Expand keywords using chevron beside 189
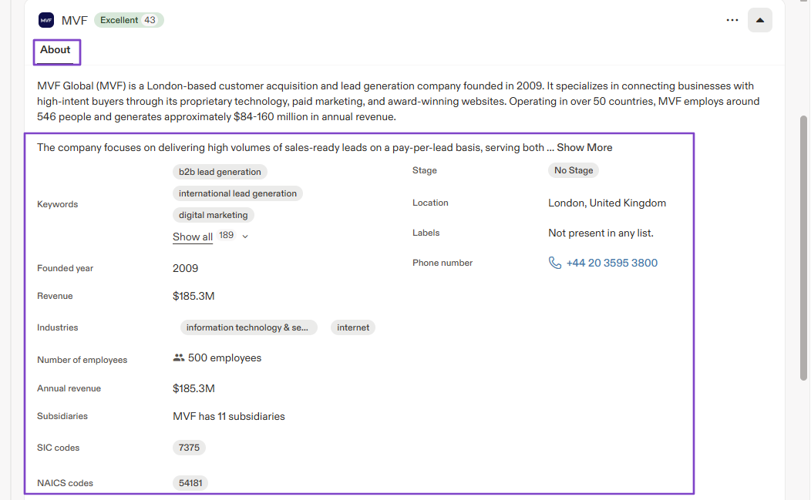 point(245,237)
